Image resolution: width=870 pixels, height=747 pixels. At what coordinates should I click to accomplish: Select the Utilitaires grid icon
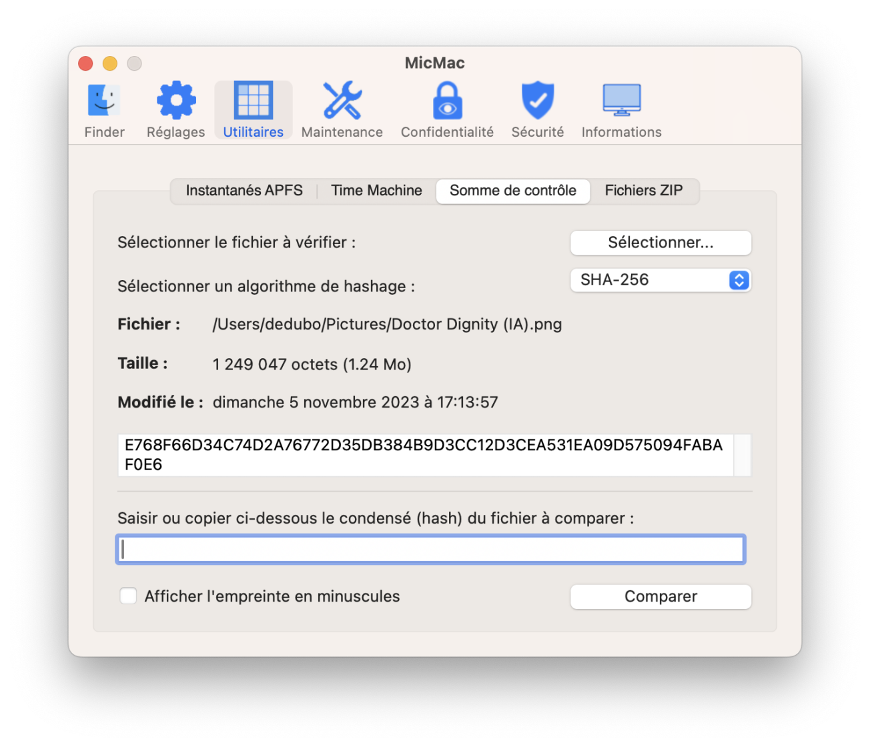click(254, 101)
